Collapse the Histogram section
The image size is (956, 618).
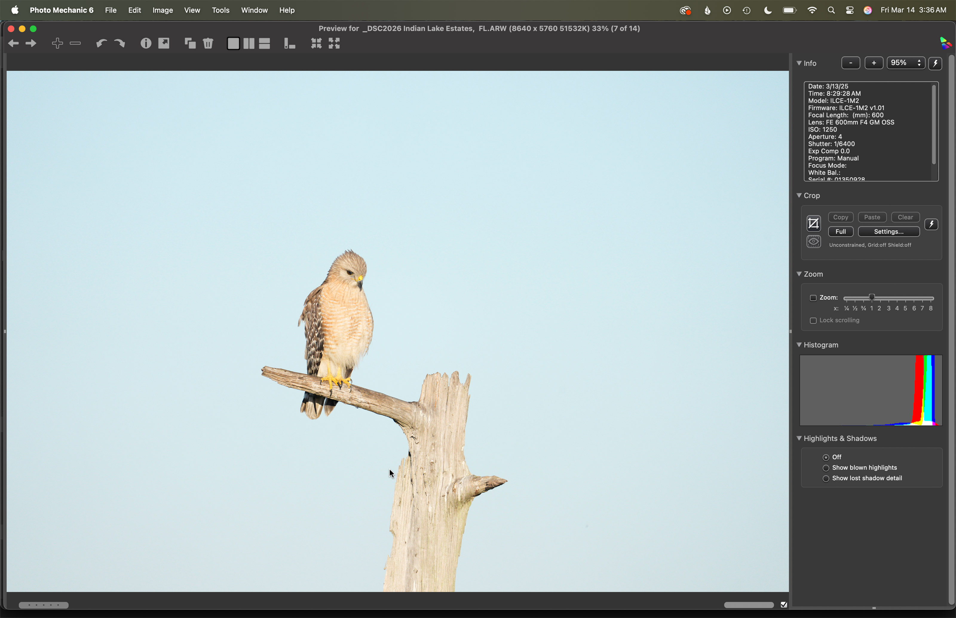799,345
